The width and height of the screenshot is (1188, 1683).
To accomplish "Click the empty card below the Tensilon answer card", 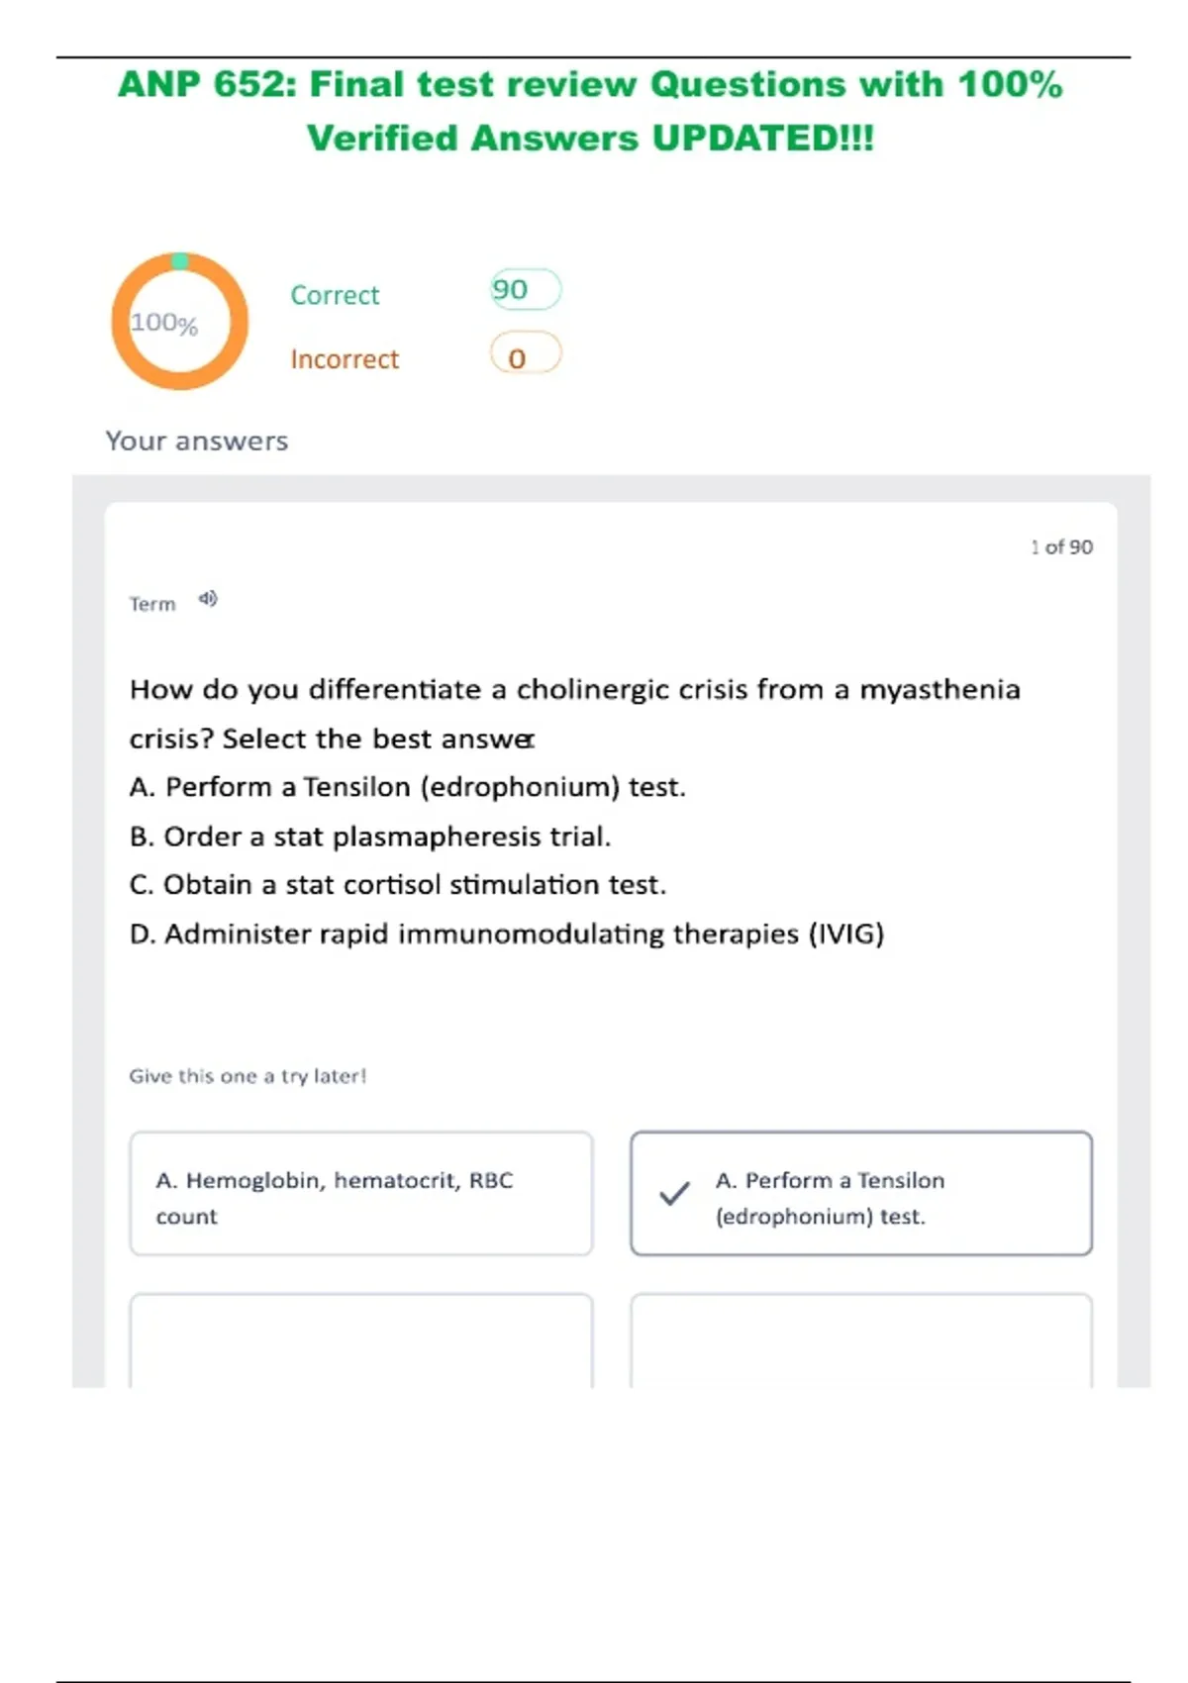I will 861,1339.
